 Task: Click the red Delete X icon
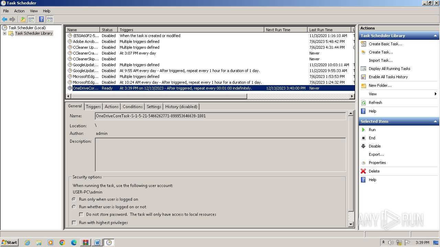[363, 171]
